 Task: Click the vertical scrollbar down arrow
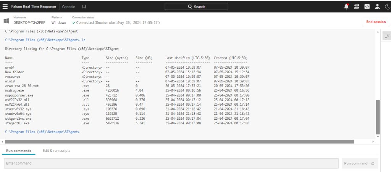(378, 137)
